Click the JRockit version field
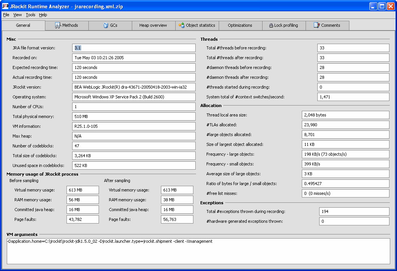Viewport: 397px width, 271px height. 134,87
